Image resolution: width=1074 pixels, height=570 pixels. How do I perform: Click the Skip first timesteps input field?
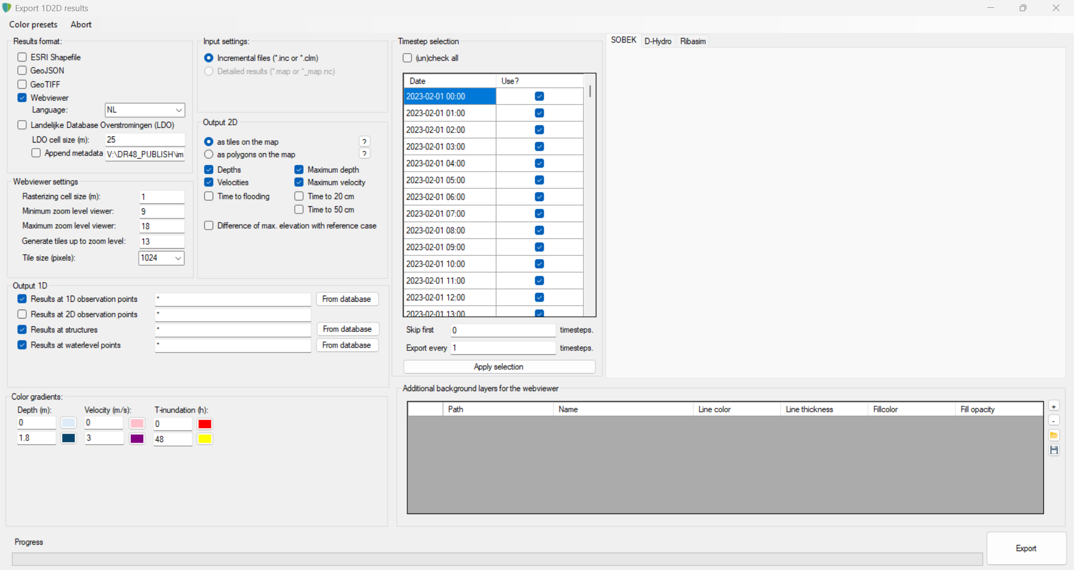[502, 330]
